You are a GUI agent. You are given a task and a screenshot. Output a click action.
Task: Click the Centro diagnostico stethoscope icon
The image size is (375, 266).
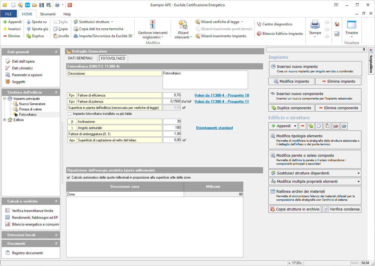pyautogui.click(x=259, y=24)
